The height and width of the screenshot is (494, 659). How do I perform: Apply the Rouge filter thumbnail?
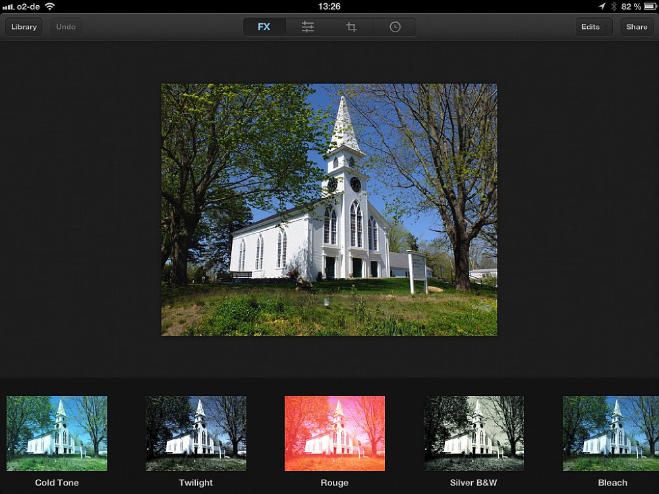[335, 433]
